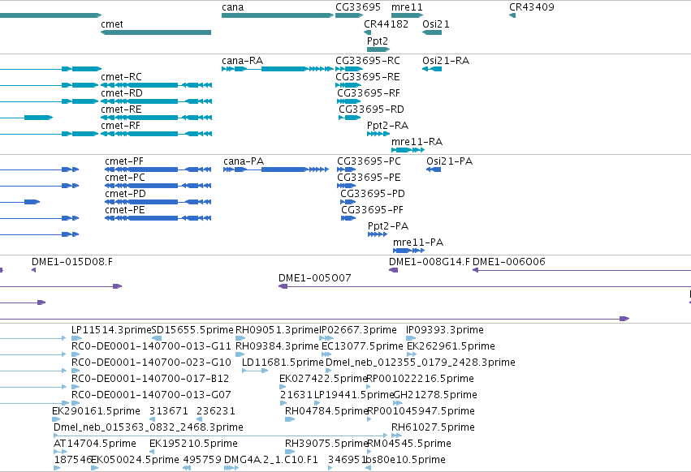Select protein cana-PA
The height and width of the screenshot is (472, 691).
point(244,161)
